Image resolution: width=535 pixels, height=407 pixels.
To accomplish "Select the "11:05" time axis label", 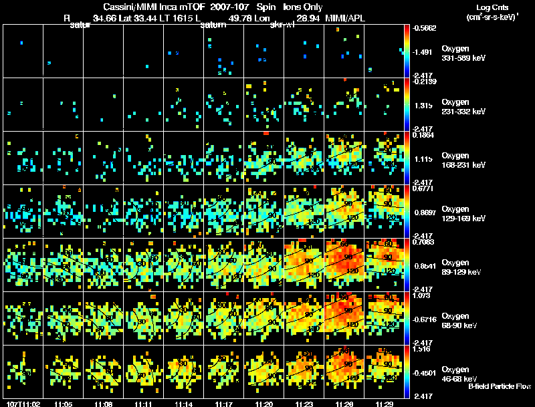I will 64,404.
